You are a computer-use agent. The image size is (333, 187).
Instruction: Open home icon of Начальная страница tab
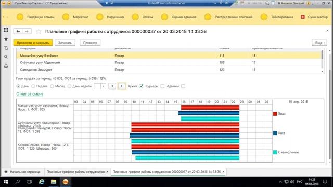click(x=6, y=172)
